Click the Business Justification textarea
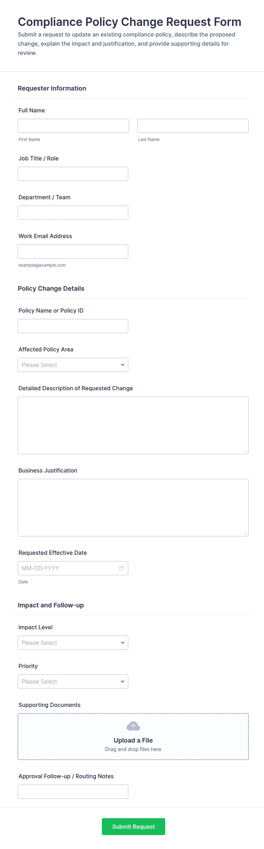Screen dimensions: 264x849 pos(133,508)
